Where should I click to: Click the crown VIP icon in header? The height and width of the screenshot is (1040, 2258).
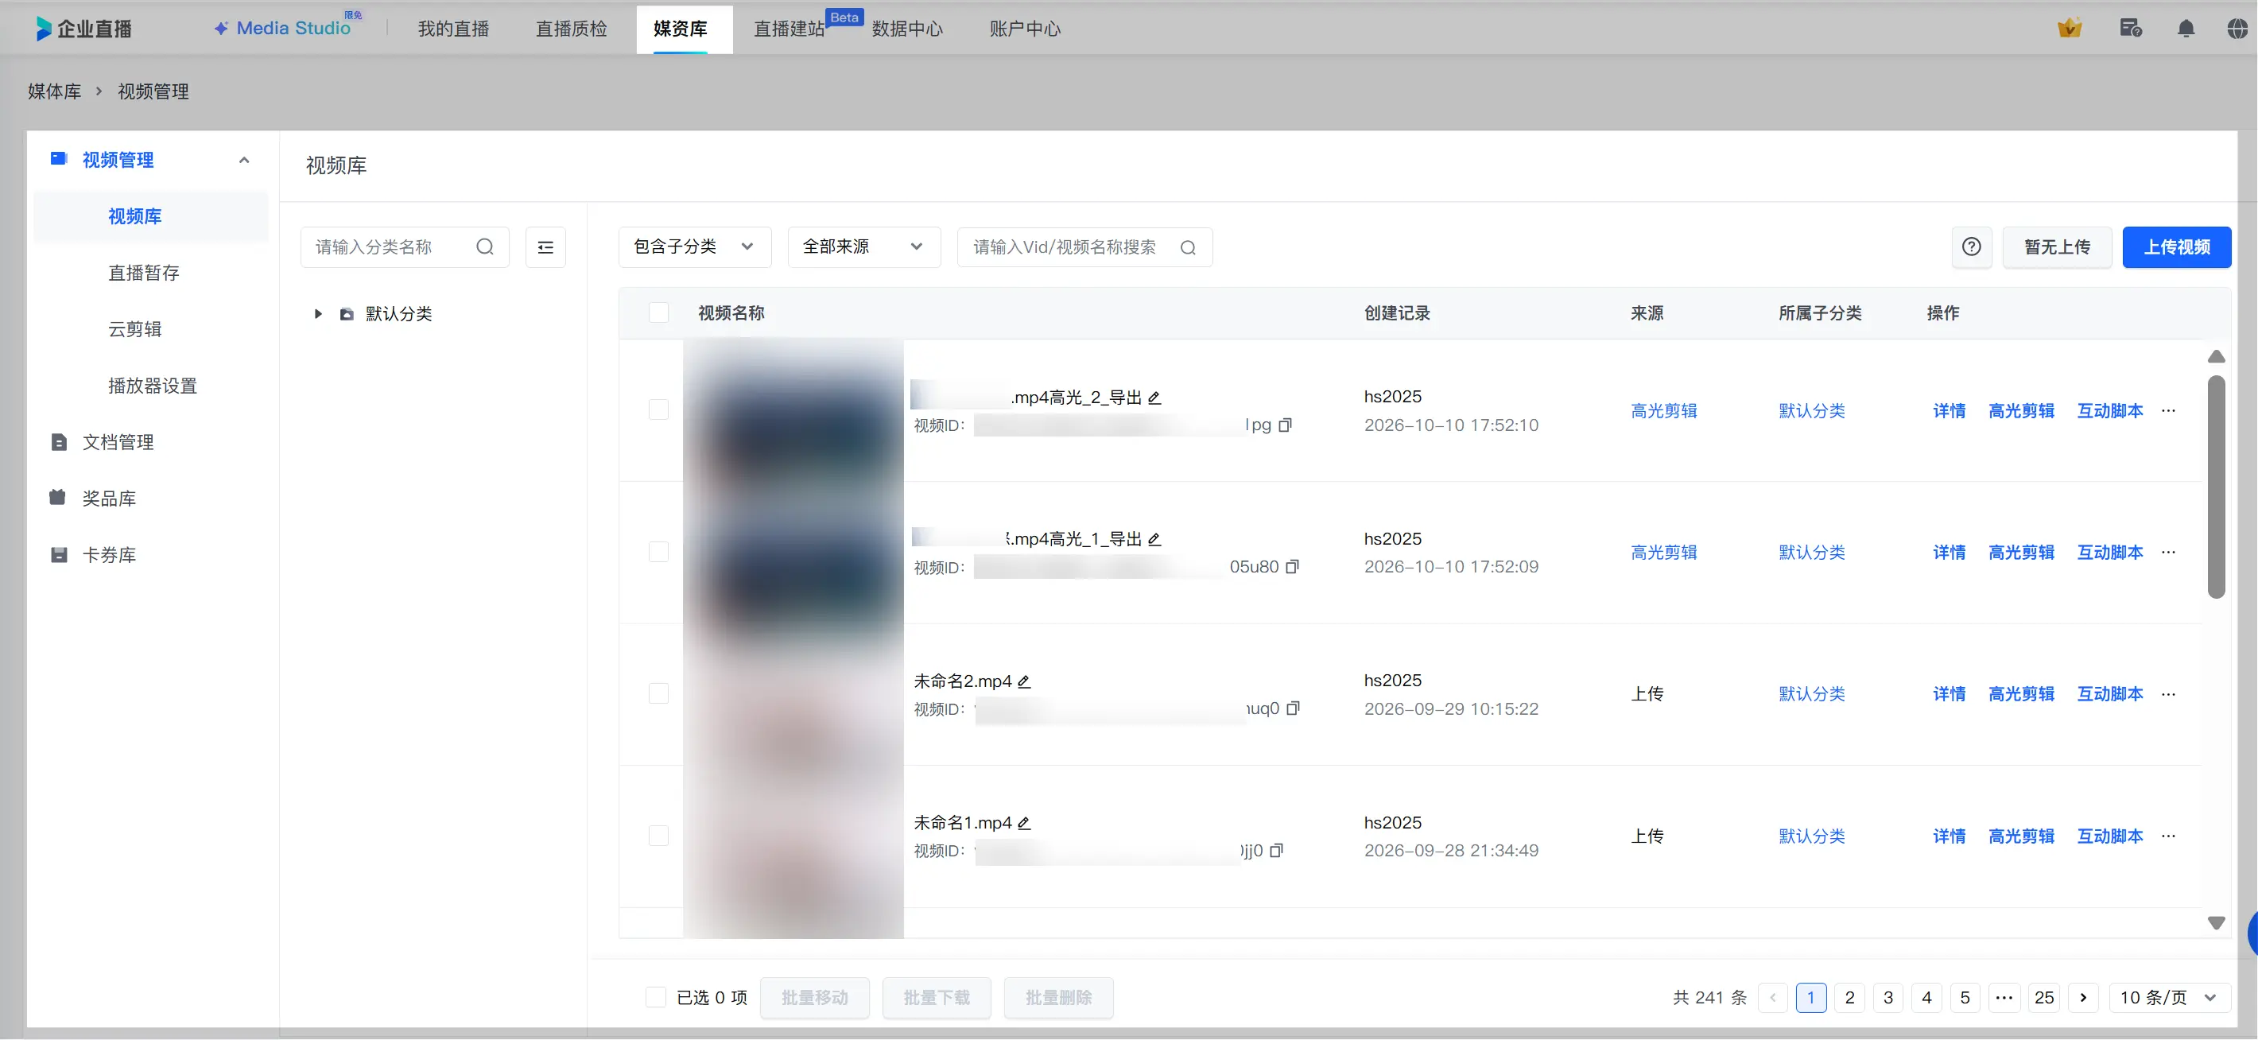coord(2069,28)
